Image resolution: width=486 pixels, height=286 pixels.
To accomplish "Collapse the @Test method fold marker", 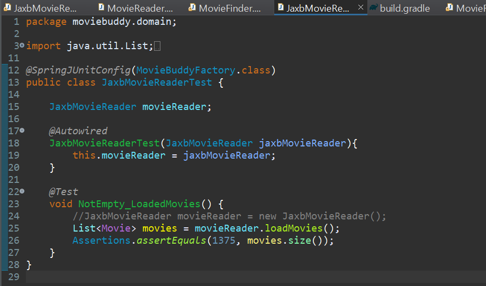I will click(x=22, y=191).
